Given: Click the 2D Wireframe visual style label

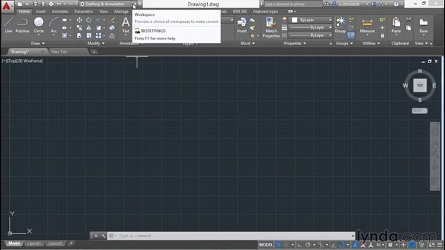Looking at the screenshot, I should click(x=30, y=61).
